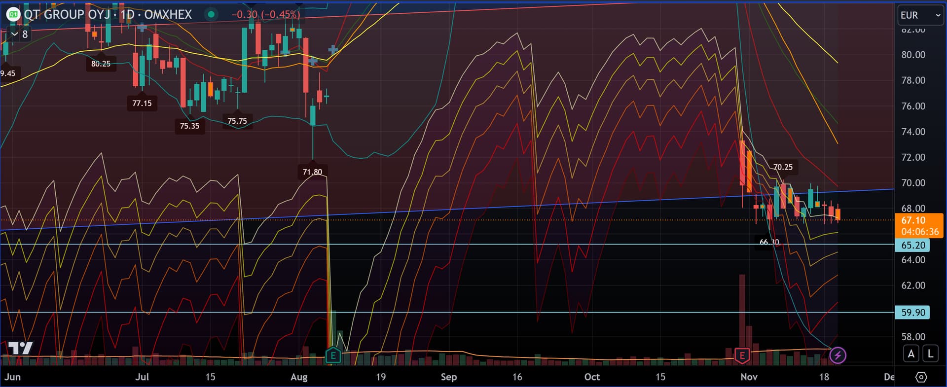Click the green market status dot

click(x=211, y=14)
